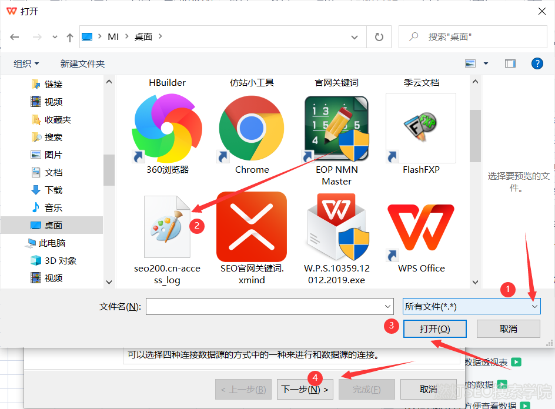Expand the 文件名 combo box dropdown
This screenshot has height=409, width=555.
coord(387,306)
